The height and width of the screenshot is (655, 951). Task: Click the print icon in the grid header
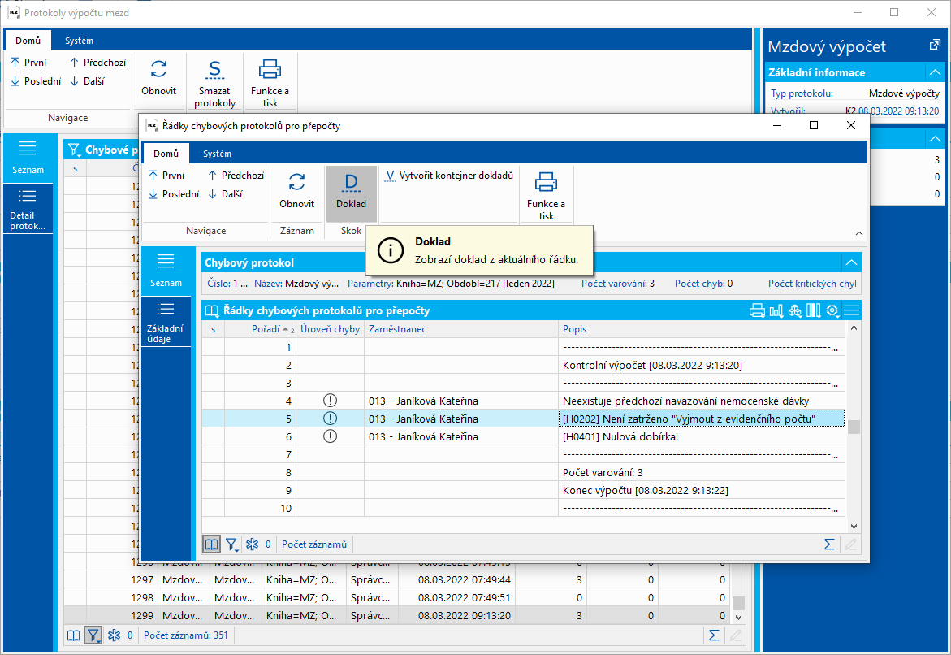[x=757, y=310]
